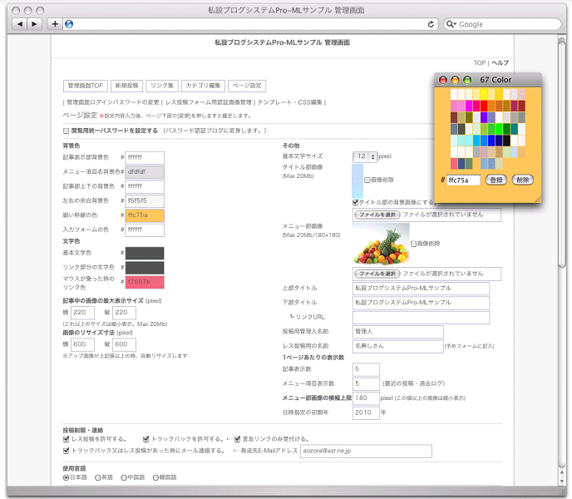Click the 削除 button in 67 Color palette
Image resolution: width=572 pixels, height=499 pixels.
[x=522, y=180]
